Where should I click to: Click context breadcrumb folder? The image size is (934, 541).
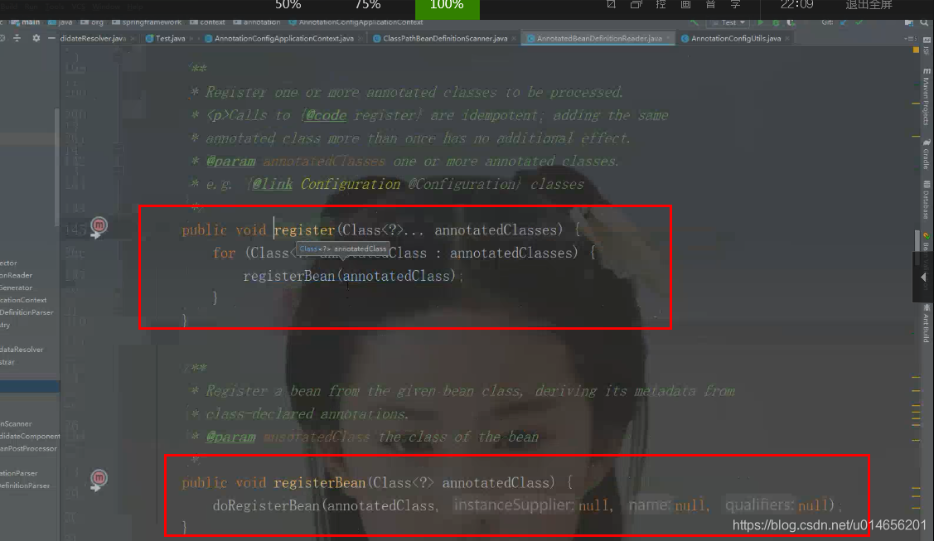[x=207, y=22]
